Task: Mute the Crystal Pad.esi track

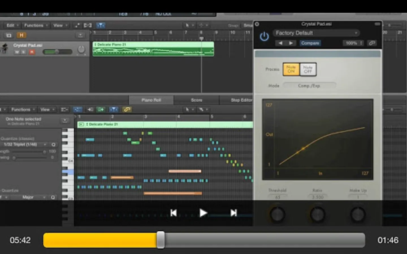Action: click(17, 52)
